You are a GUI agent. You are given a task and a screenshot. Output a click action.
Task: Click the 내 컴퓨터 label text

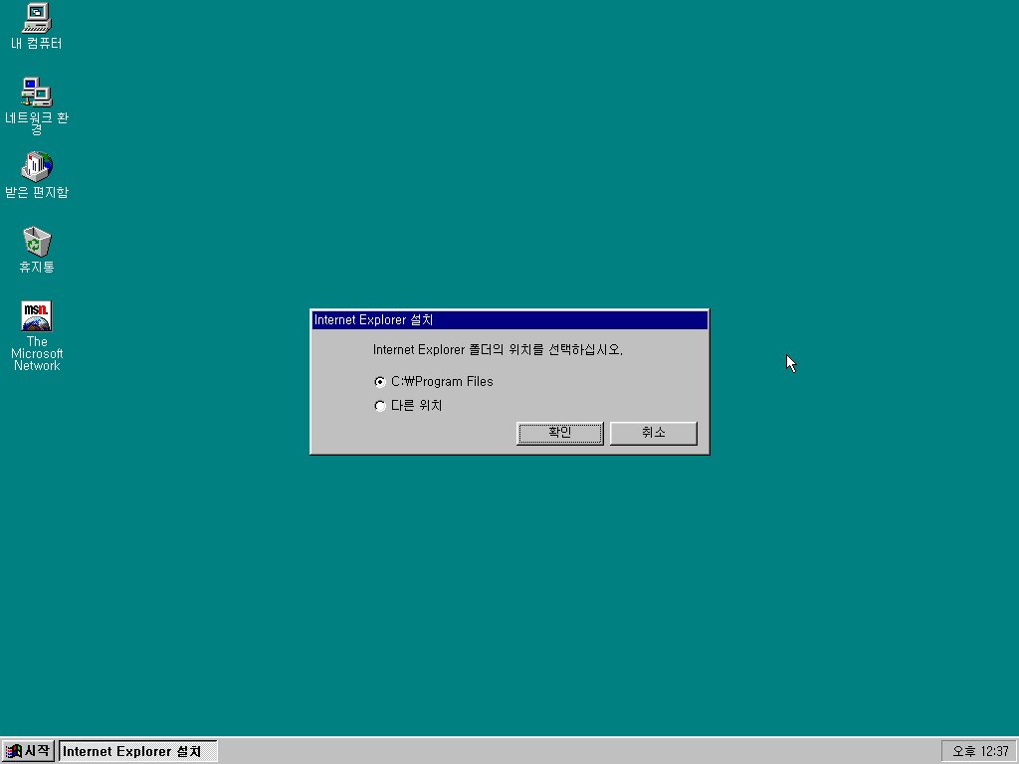pyautogui.click(x=37, y=44)
